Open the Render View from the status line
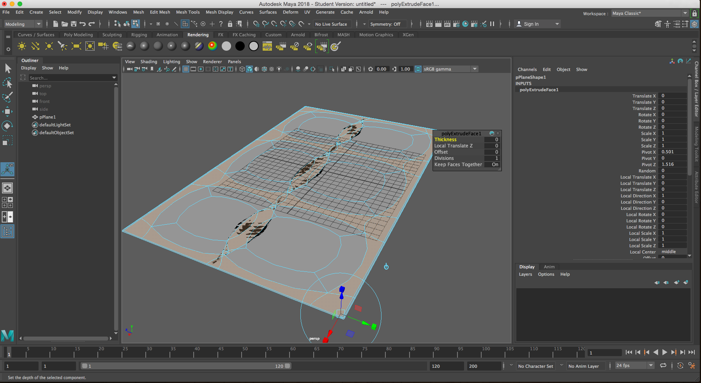Image resolution: width=701 pixels, height=383 pixels. 429,24
